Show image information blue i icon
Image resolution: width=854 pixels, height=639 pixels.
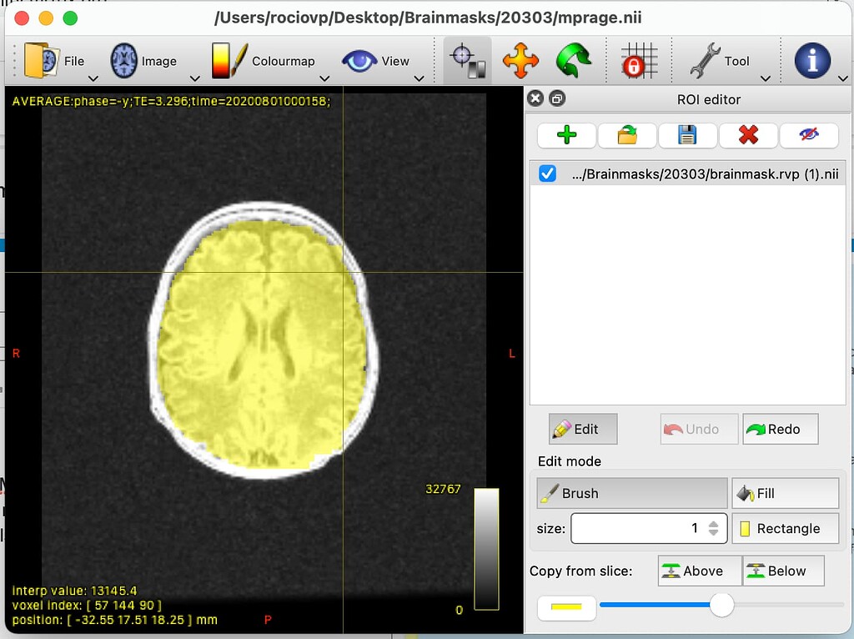click(x=812, y=60)
